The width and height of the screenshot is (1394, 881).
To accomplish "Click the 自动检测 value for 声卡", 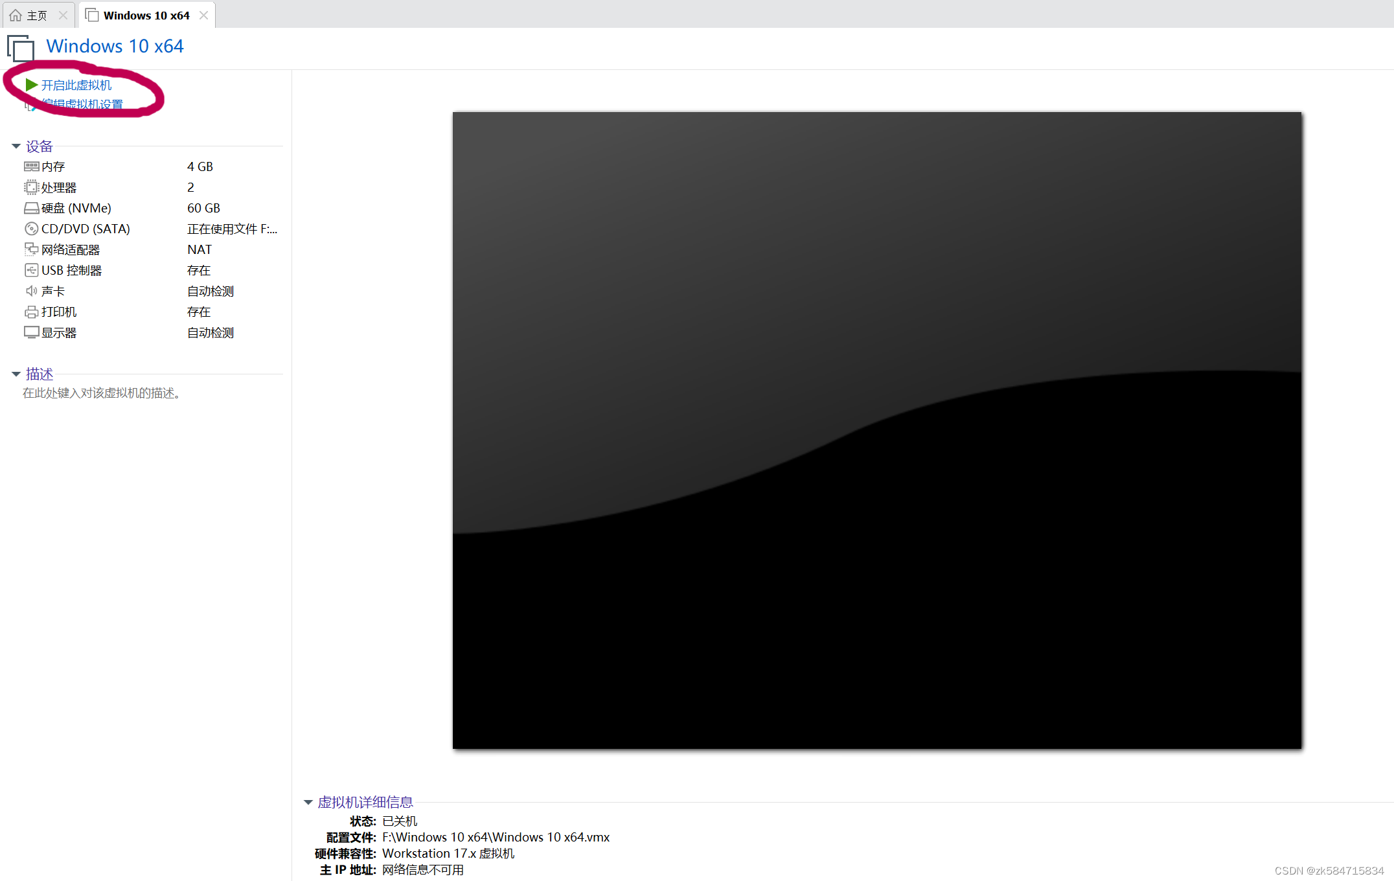I will click(x=211, y=291).
